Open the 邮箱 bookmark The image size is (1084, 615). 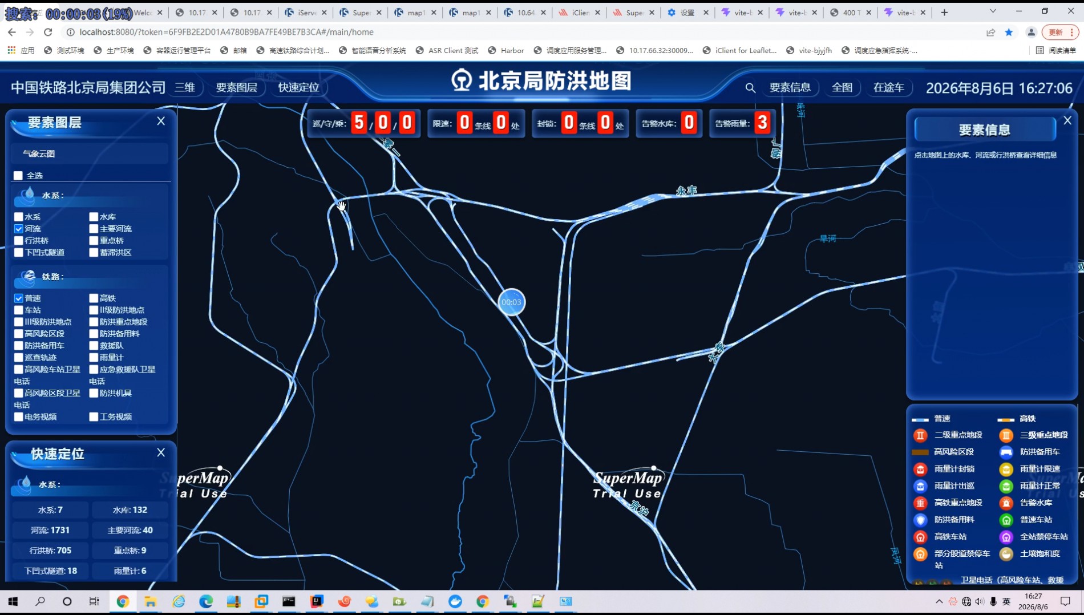pyautogui.click(x=233, y=50)
